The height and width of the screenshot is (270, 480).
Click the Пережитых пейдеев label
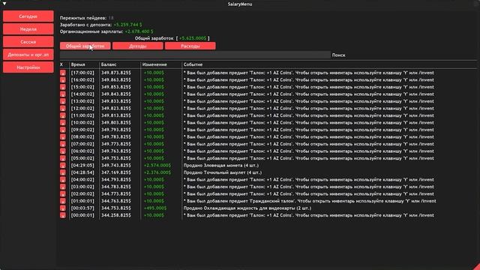click(83, 18)
